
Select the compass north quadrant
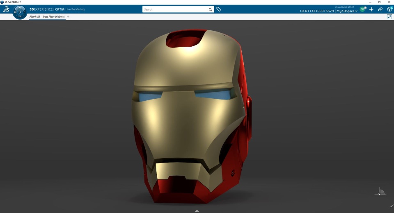pos(20,7)
